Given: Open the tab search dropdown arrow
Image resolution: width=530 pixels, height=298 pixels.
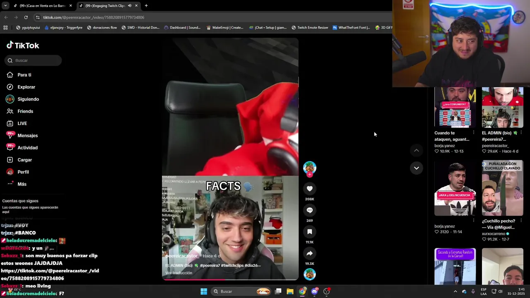Looking at the screenshot, I should tap(5, 6).
